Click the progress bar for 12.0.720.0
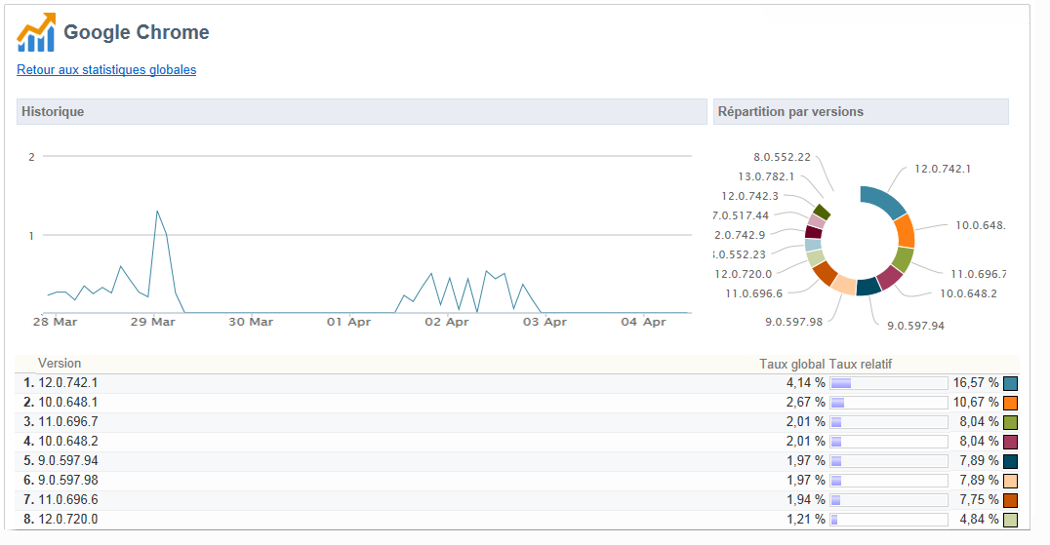 pyautogui.click(x=889, y=520)
